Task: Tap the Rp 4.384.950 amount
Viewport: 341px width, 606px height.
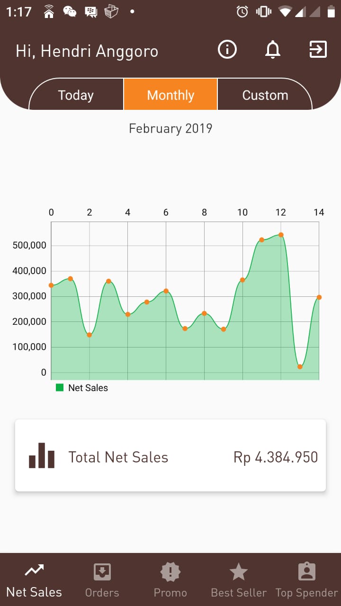Action: pos(276,457)
